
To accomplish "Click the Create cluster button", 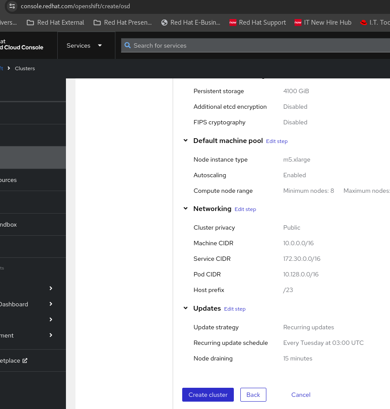I will 208,395.
